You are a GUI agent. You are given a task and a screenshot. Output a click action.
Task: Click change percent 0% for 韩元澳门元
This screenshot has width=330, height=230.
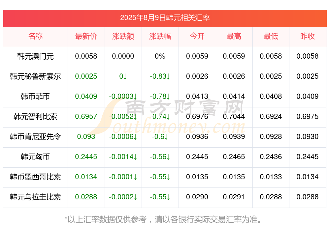(160, 56)
